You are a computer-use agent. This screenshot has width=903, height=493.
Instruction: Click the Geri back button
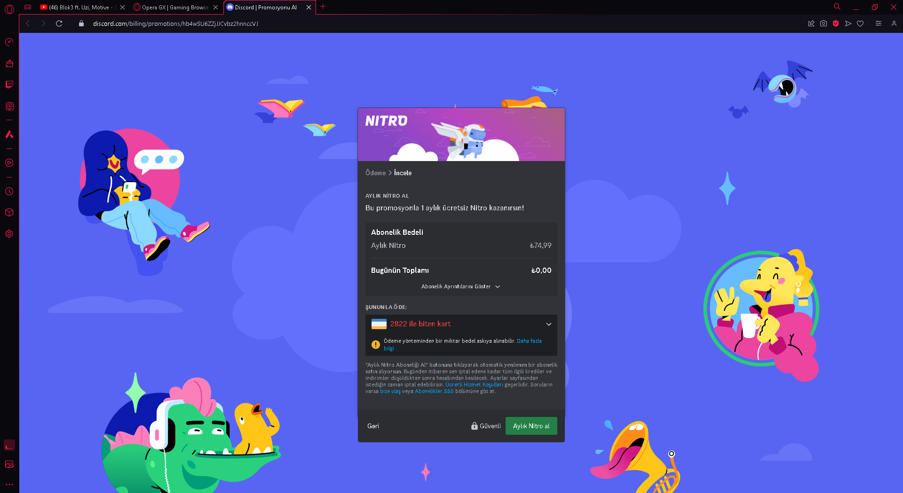(x=373, y=426)
